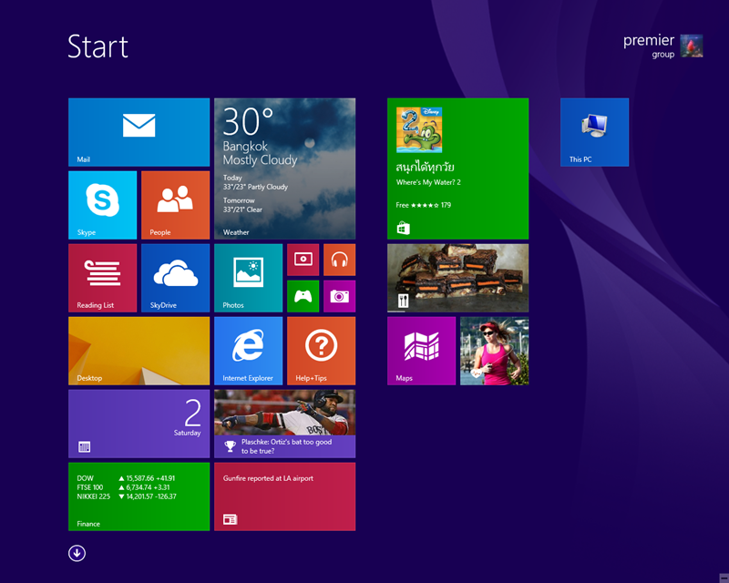Click the Windows Store bag icon

tap(403, 228)
